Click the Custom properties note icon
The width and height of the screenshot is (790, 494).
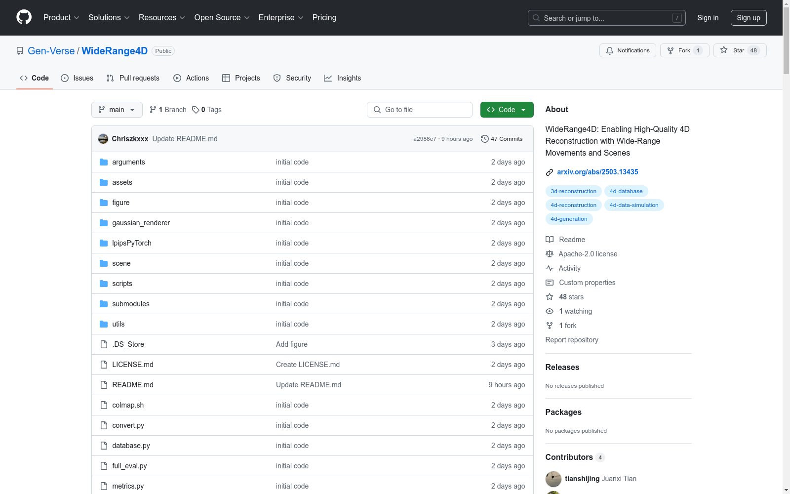point(550,283)
